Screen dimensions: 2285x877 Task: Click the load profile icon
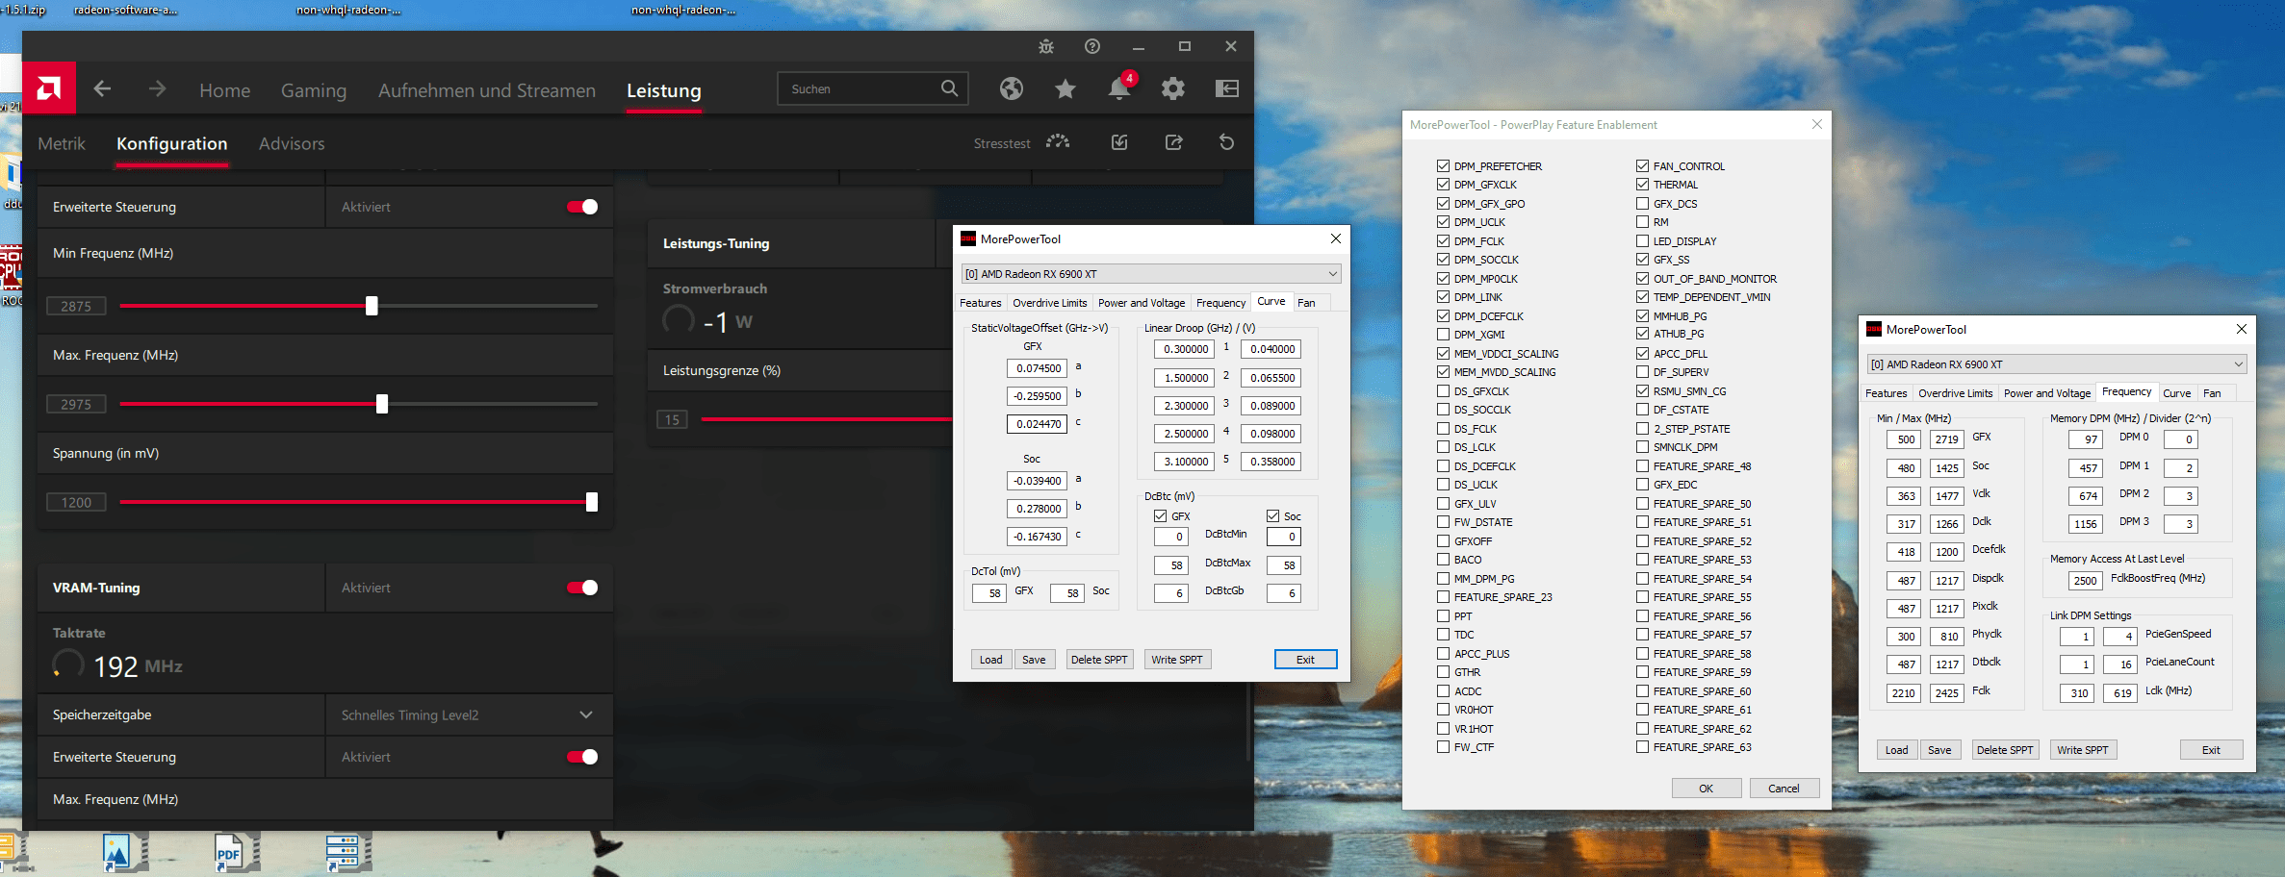click(x=1119, y=142)
